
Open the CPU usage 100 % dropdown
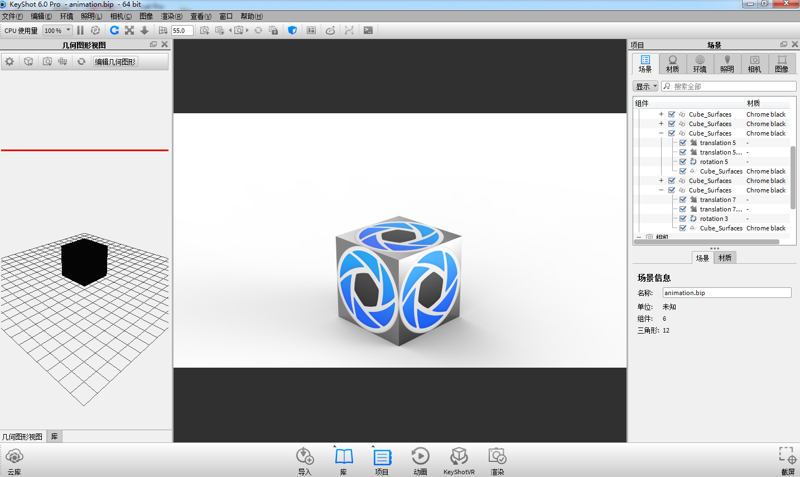tap(58, 30)
